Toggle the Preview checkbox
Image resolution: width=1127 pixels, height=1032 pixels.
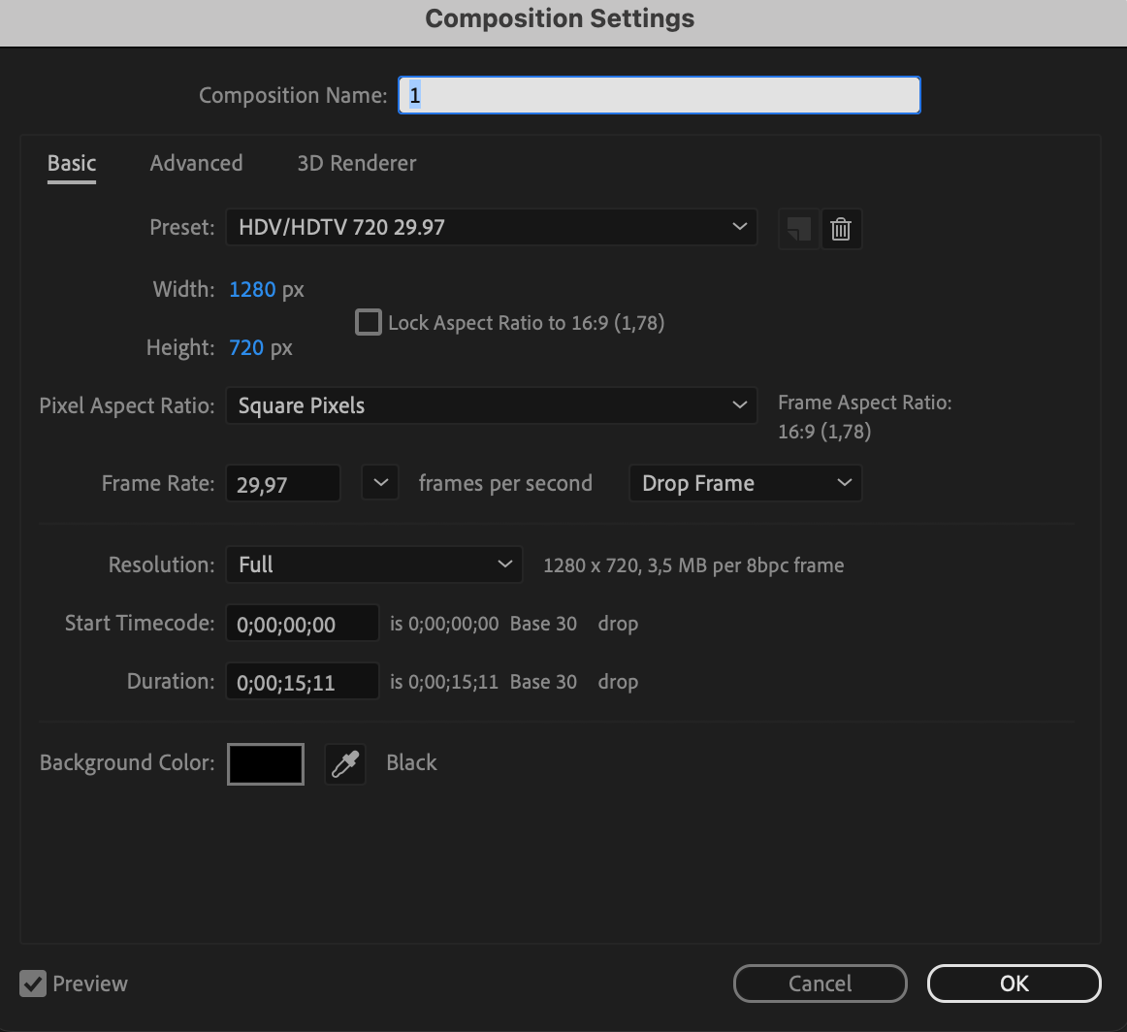click(x=34, y=984)
